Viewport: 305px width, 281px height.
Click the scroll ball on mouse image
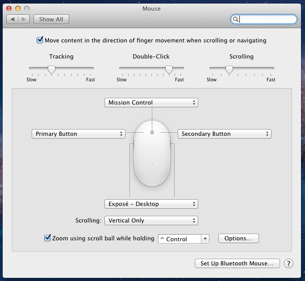[x=152, y=133]
